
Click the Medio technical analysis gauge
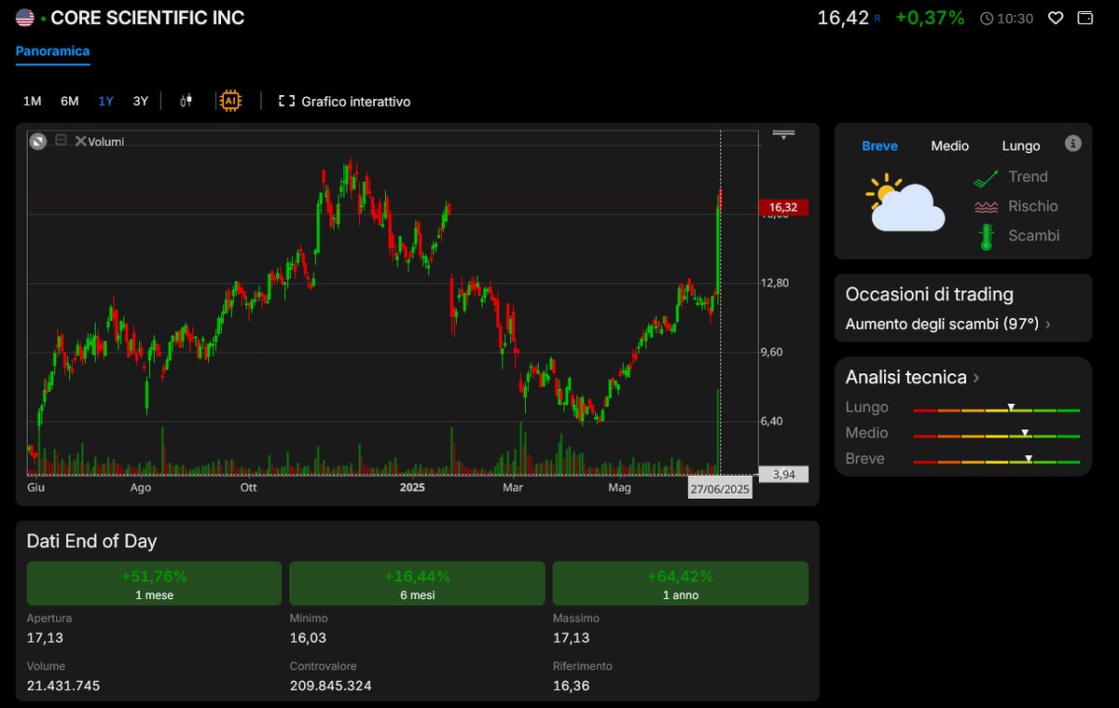pyautogui.click(x=997, y=434)
